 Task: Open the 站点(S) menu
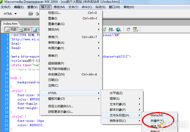click(x=100, y=7)
